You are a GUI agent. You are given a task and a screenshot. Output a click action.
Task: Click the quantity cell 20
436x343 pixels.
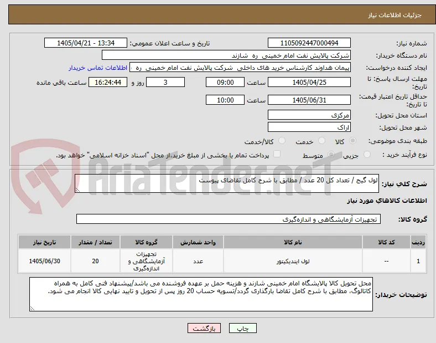point(95,261)
